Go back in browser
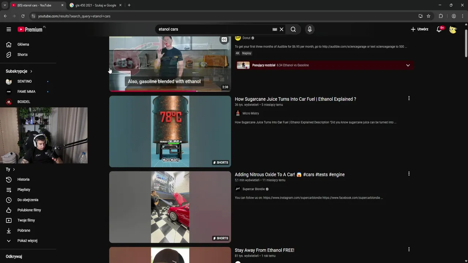 pyautogui.click(x=5, y=16)
